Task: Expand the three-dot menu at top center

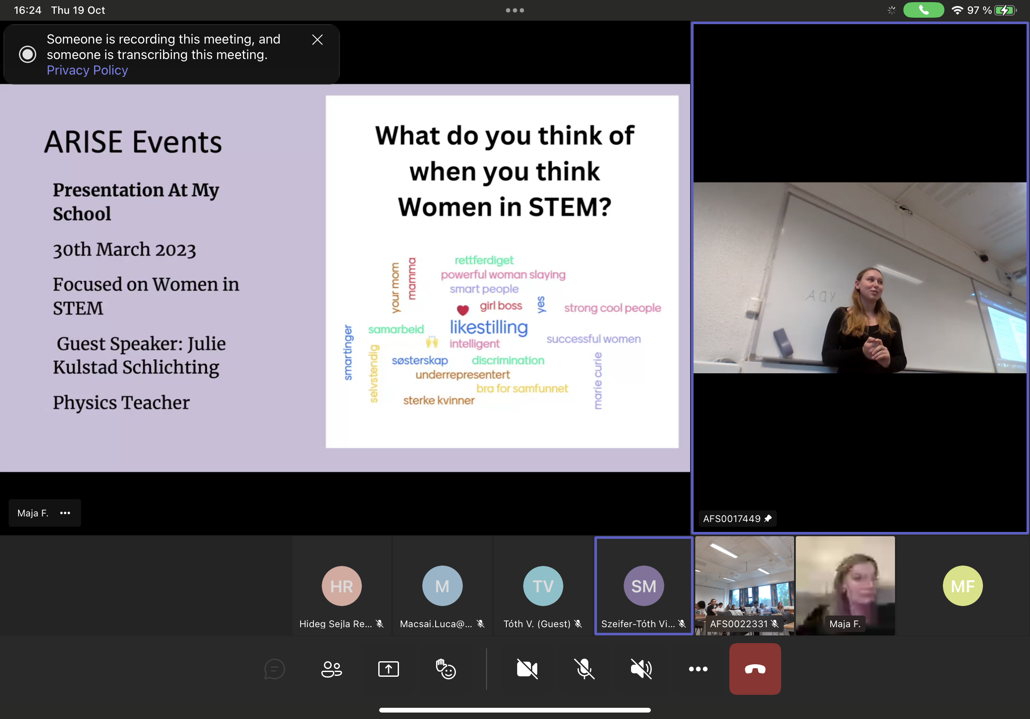Action: coord(515,10)
